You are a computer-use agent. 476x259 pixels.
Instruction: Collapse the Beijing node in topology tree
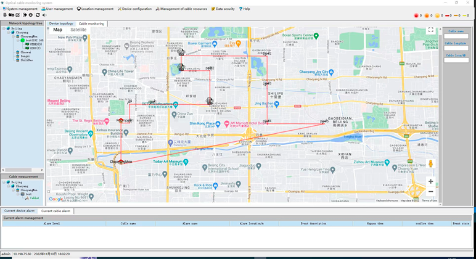coord(3,28)
